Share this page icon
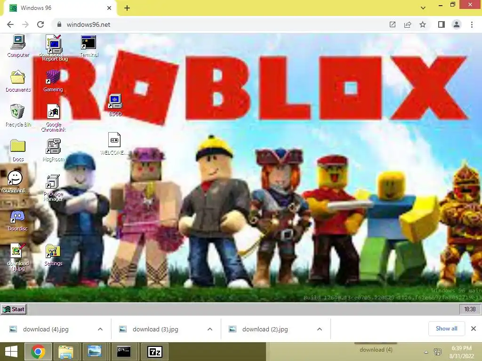The image size is (482, 361). coord(408,24)
